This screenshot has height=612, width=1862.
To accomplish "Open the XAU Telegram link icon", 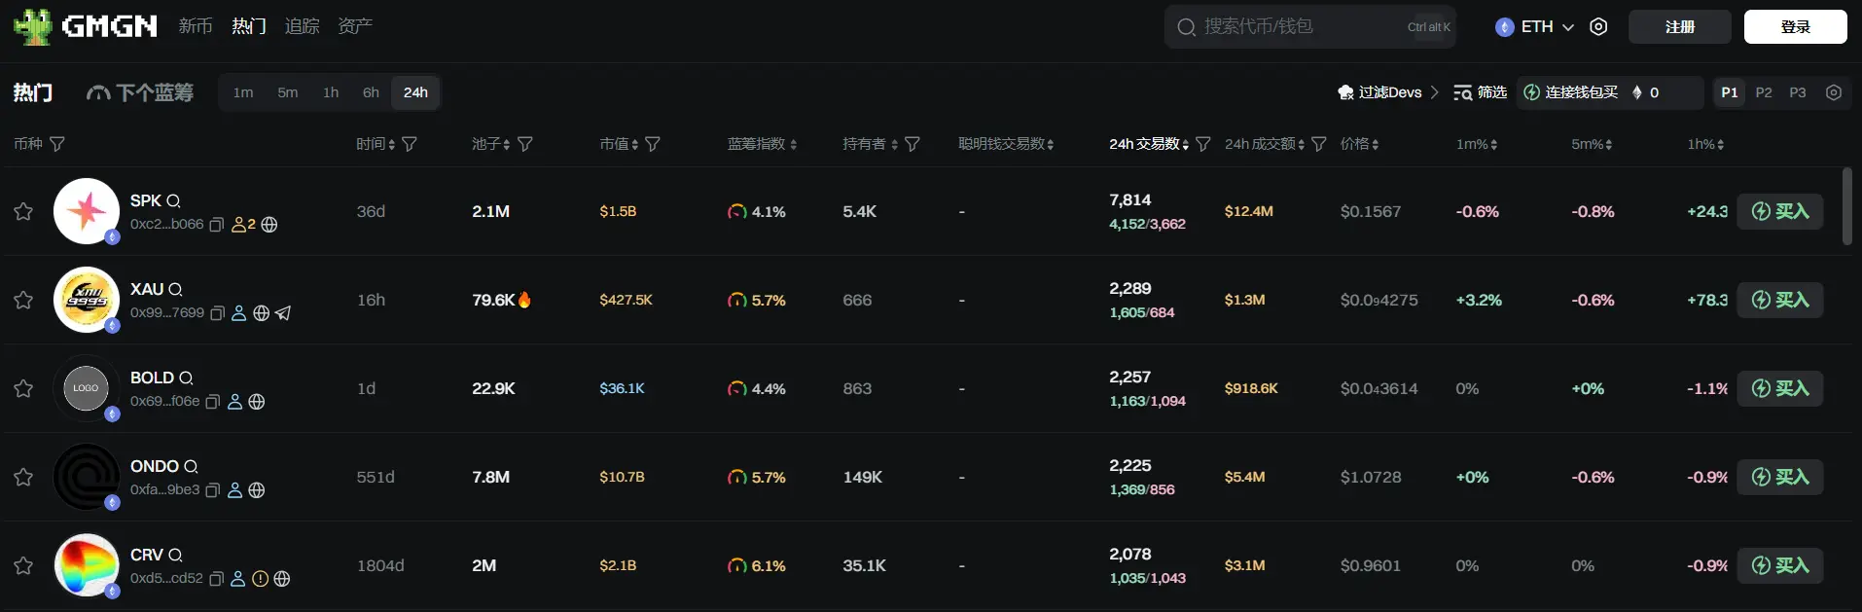I will 283,313.
